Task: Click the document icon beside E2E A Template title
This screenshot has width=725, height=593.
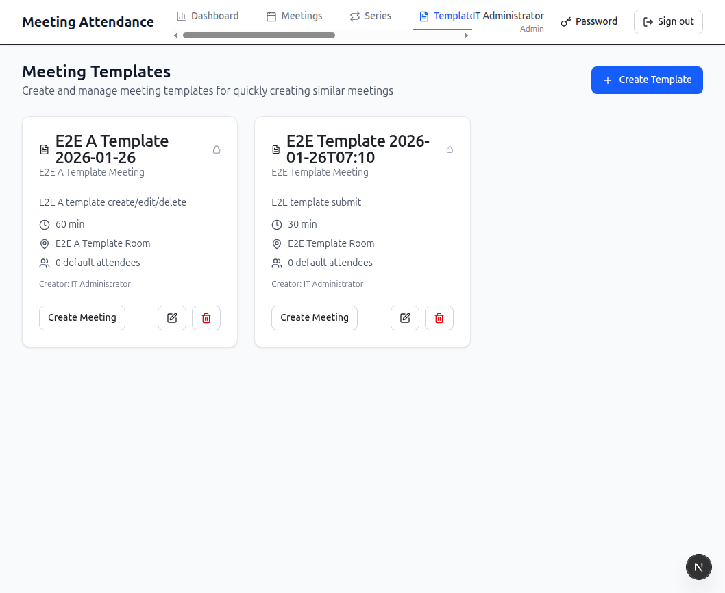Action: point(45,149)
